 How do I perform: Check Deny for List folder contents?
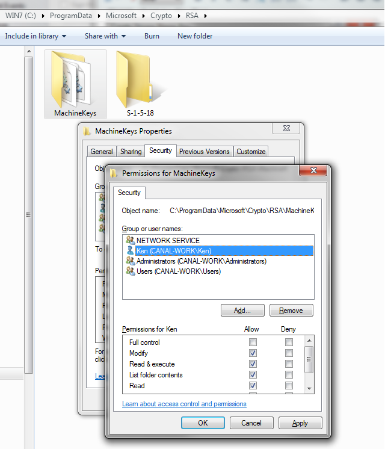coord(289,375)
